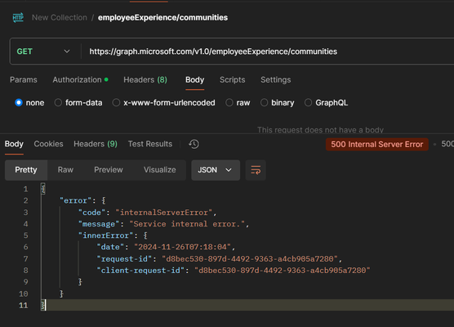Expand the JSON format dropdown

point(216,170)
